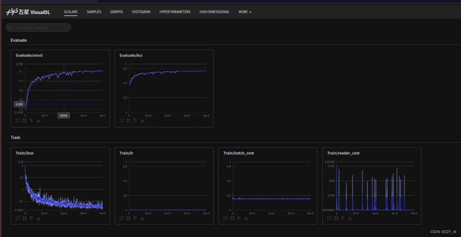Download the Evaluate/Acc chart data
Viewport: 461px width, 237px height.
pos(142,120)
